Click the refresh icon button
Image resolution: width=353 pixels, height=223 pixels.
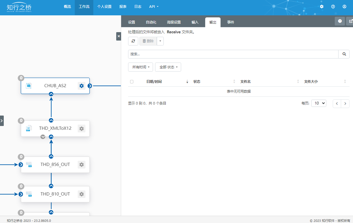coord(133,41)
